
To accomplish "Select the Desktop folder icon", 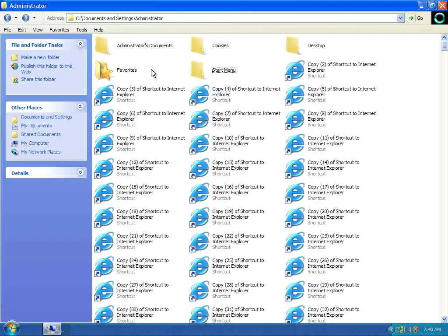I will pos(294,45).
